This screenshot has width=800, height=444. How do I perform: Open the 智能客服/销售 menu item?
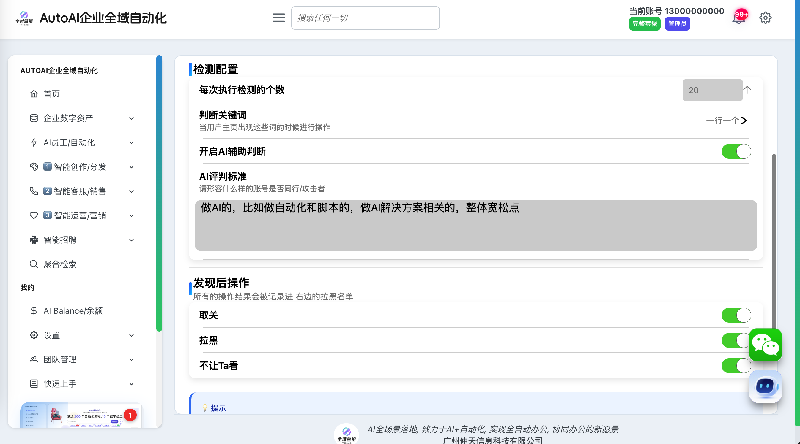tap(80, 191)
